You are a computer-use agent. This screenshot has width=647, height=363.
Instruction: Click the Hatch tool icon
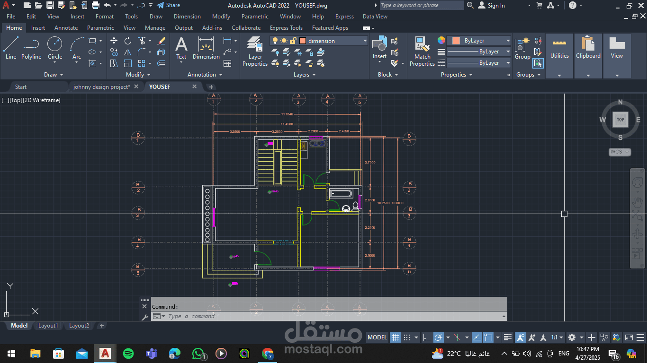pyautogui.click(x=92, y=63)
